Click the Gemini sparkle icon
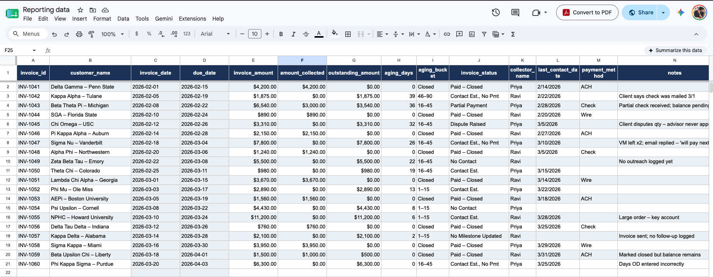713x277 pixels. pos(681,12)
